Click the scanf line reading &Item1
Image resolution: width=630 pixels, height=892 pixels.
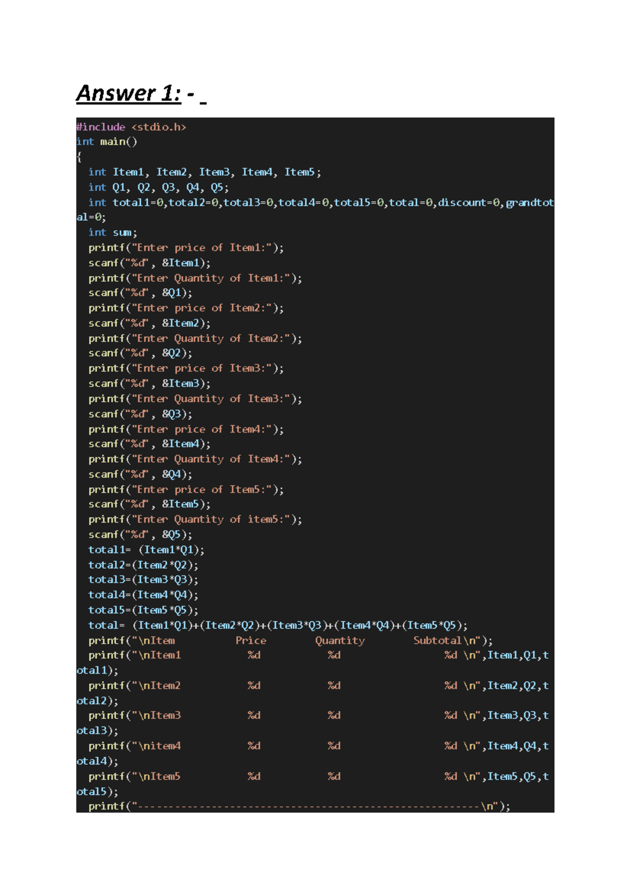[x=149, y=263]
